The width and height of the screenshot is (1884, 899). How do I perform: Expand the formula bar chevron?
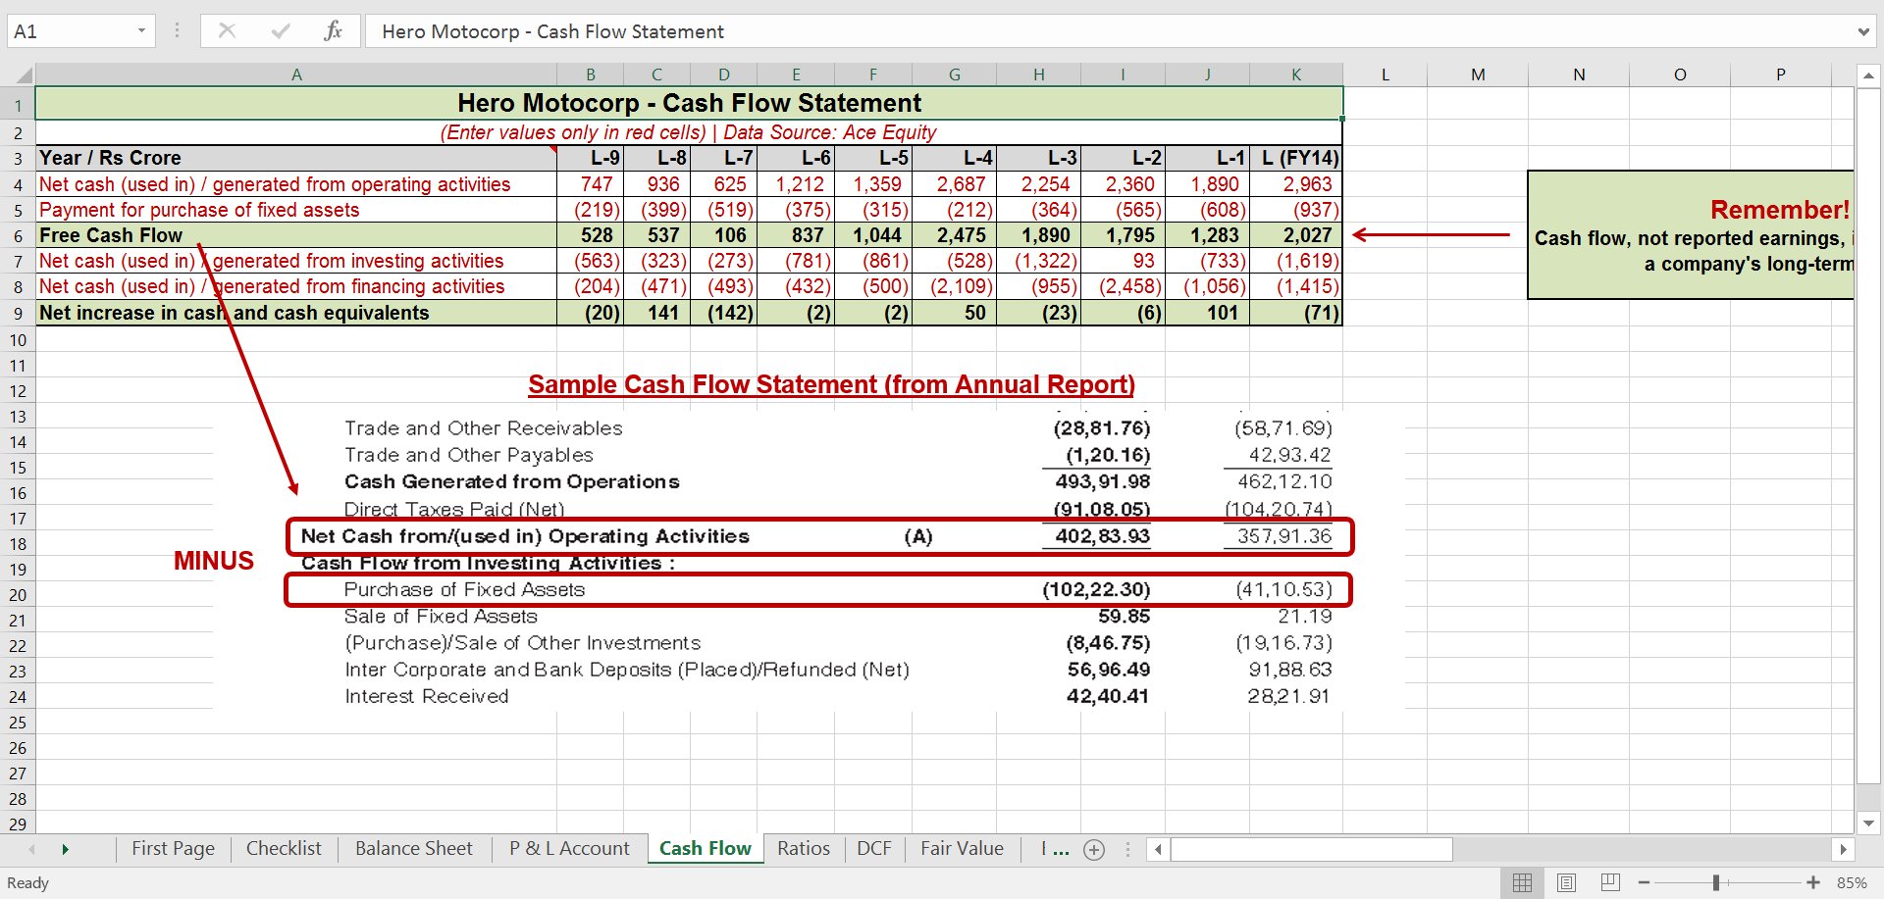(1863, 31)
